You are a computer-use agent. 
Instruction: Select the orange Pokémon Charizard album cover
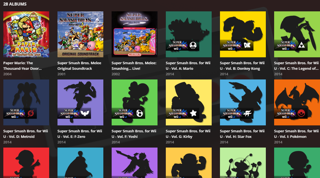point(297,102)
